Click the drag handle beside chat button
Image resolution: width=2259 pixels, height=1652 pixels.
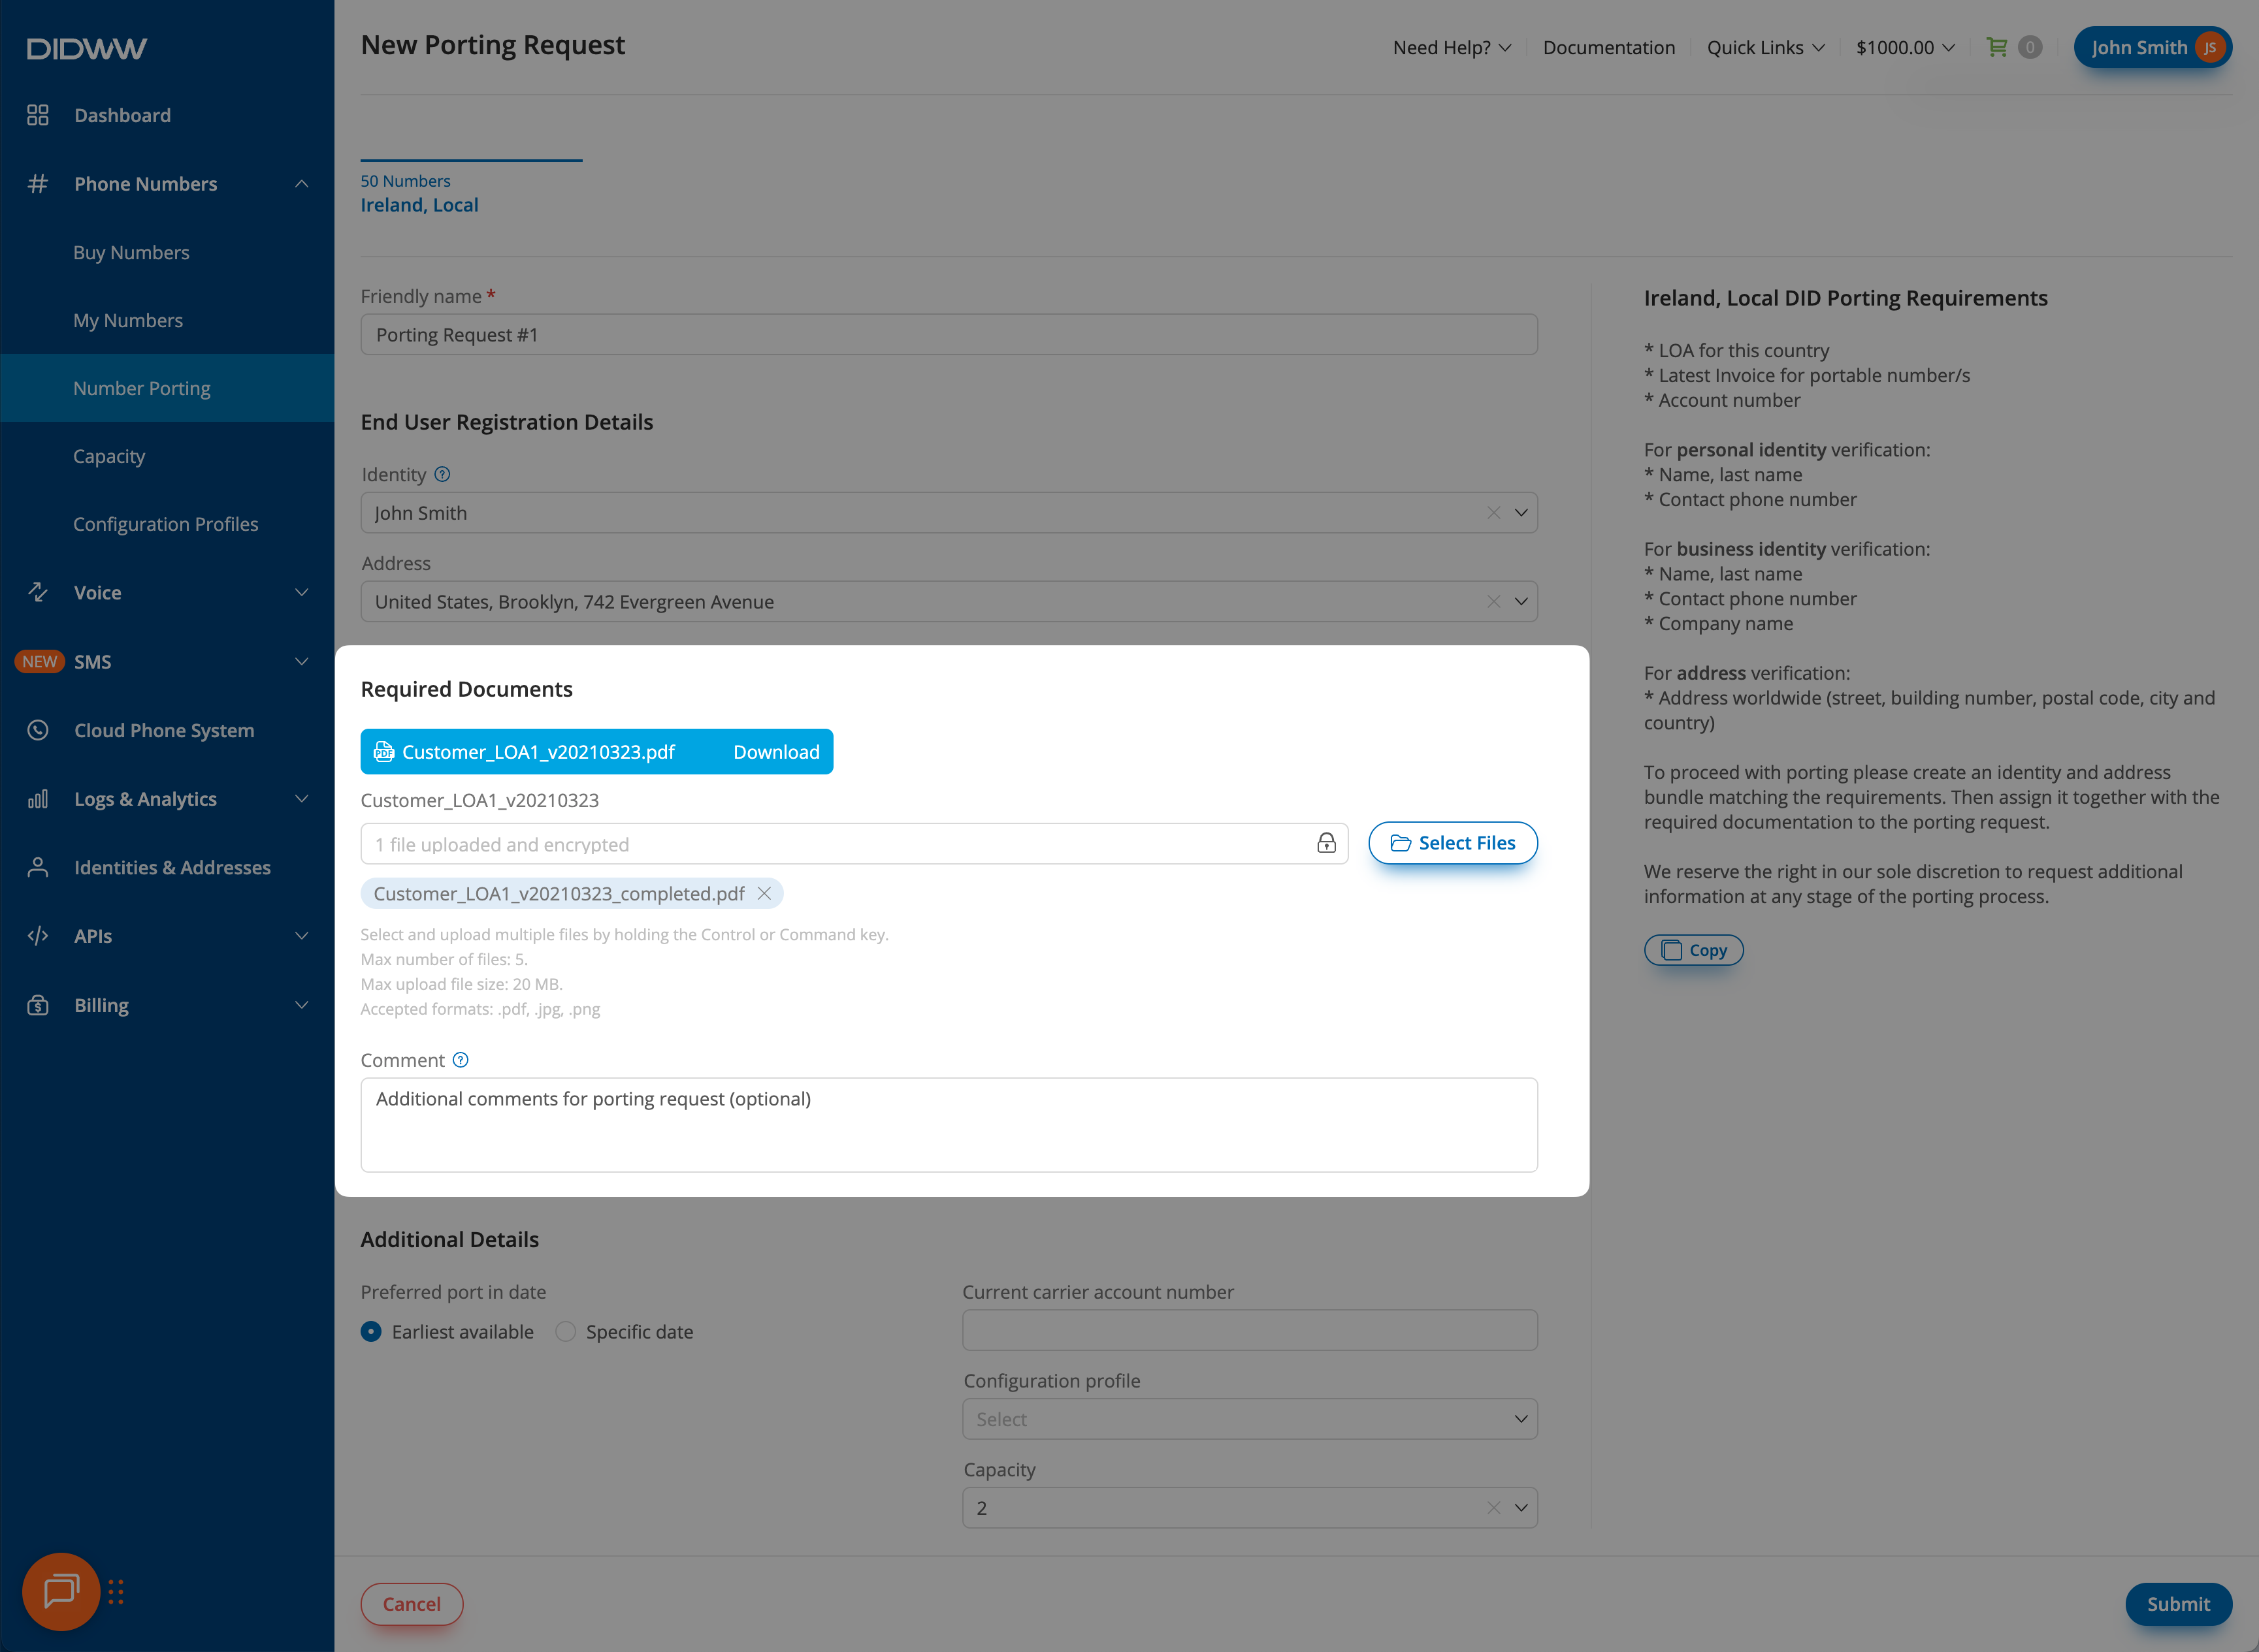click(x=116, y=1591)
